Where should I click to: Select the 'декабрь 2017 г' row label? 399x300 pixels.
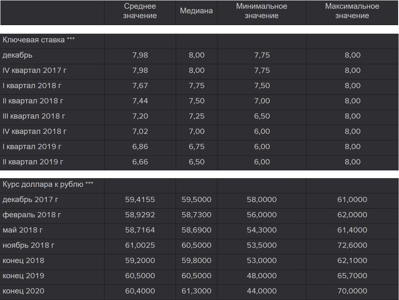30,199
